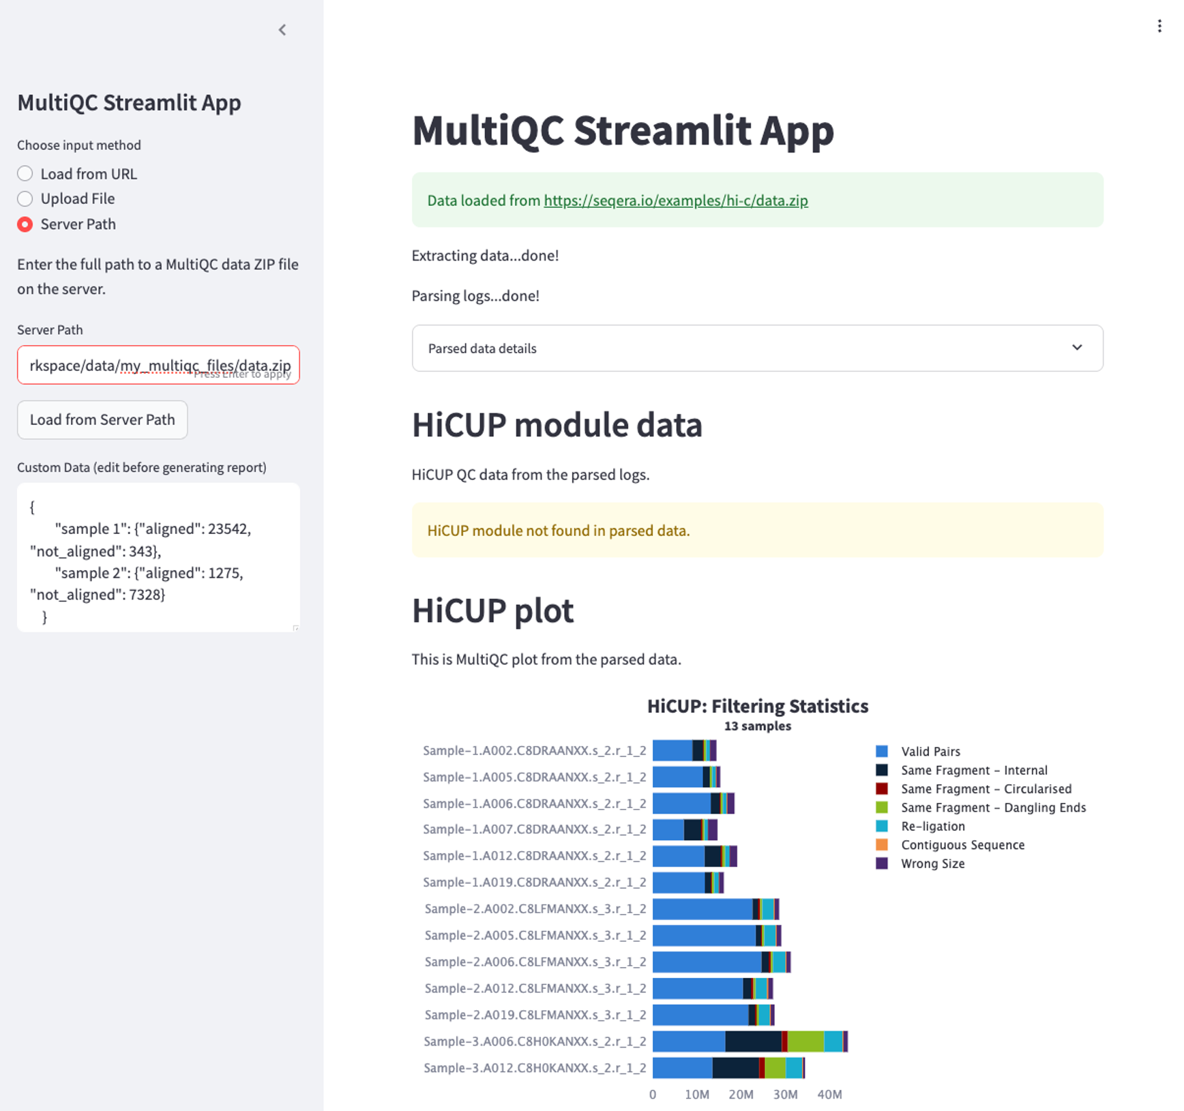Toggle Same Fragment - Internal legend swatch

(x=882, y=770)
